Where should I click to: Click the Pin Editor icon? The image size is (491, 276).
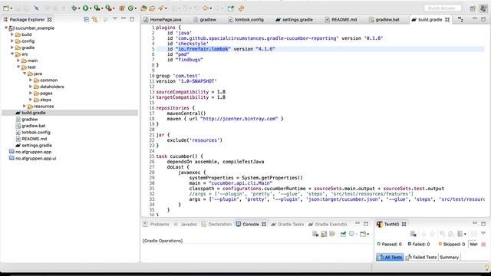coord(231,8)
